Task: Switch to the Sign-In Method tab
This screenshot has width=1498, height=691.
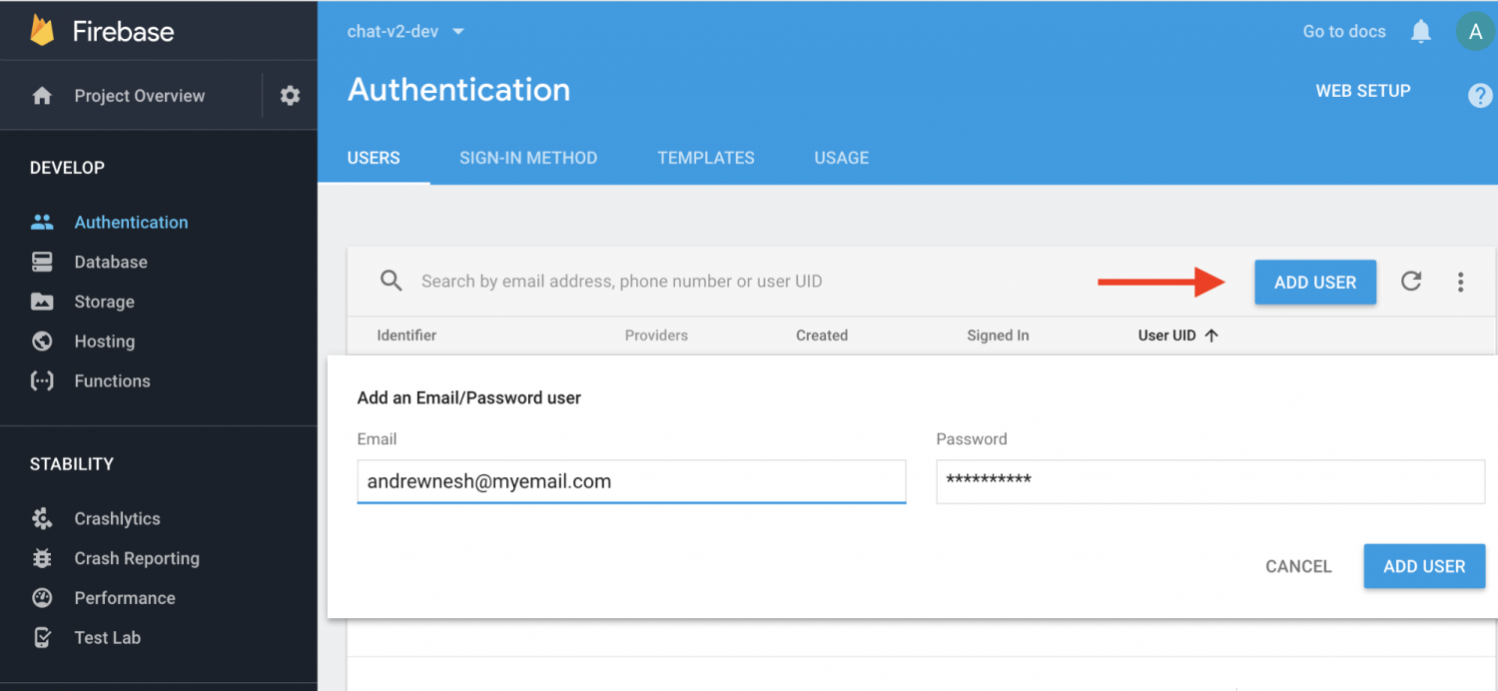Action: (528, 158)
